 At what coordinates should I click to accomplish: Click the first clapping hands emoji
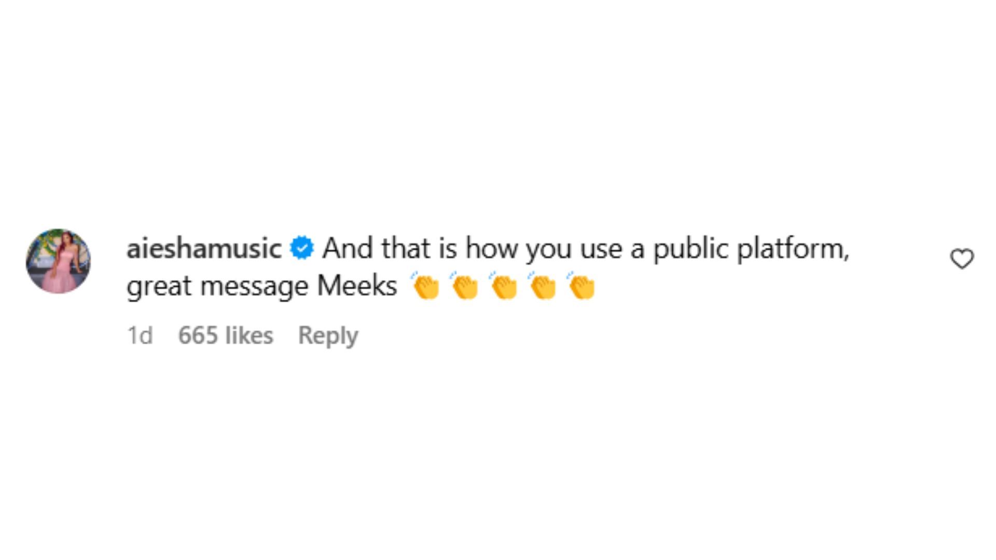tap(425, 286)
